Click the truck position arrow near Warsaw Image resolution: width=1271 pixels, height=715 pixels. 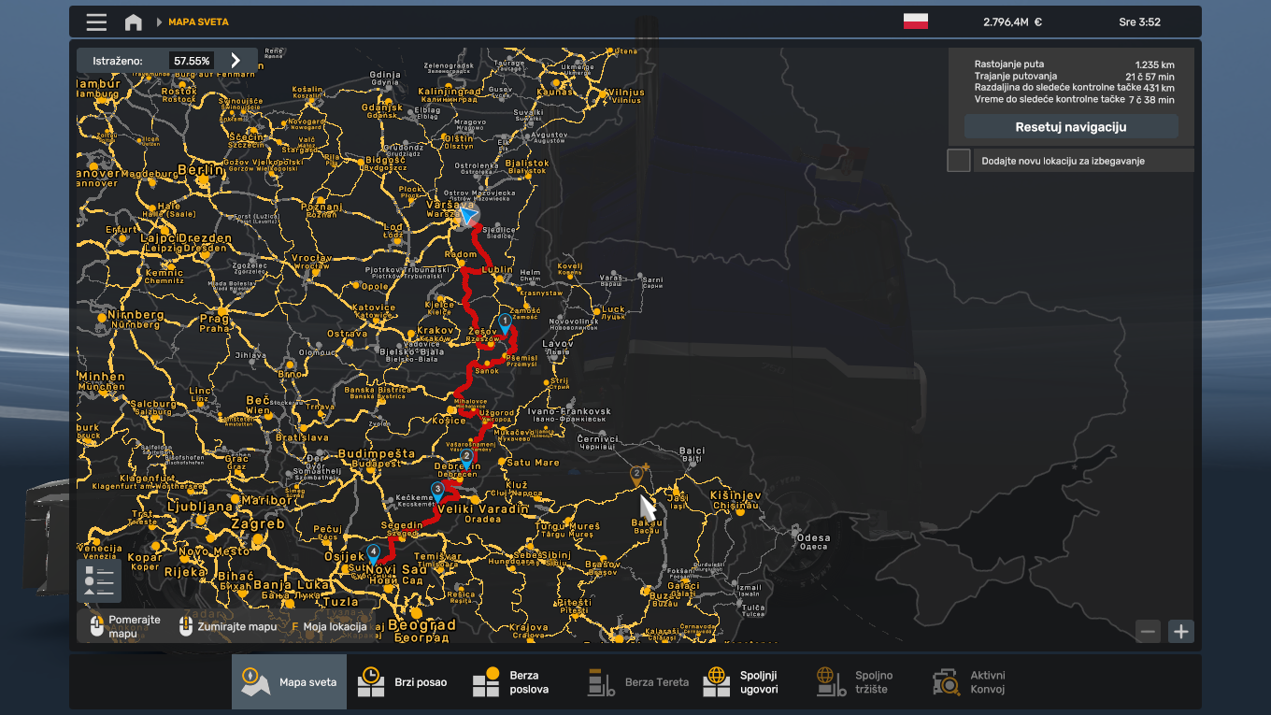[x=468, y=216]
